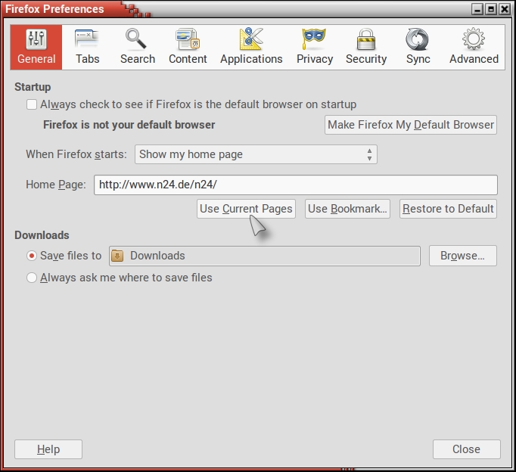This screenshot has height=472, width=516.
Task: Click the Downloads folder icon
Action: click(x=117, y=256)
